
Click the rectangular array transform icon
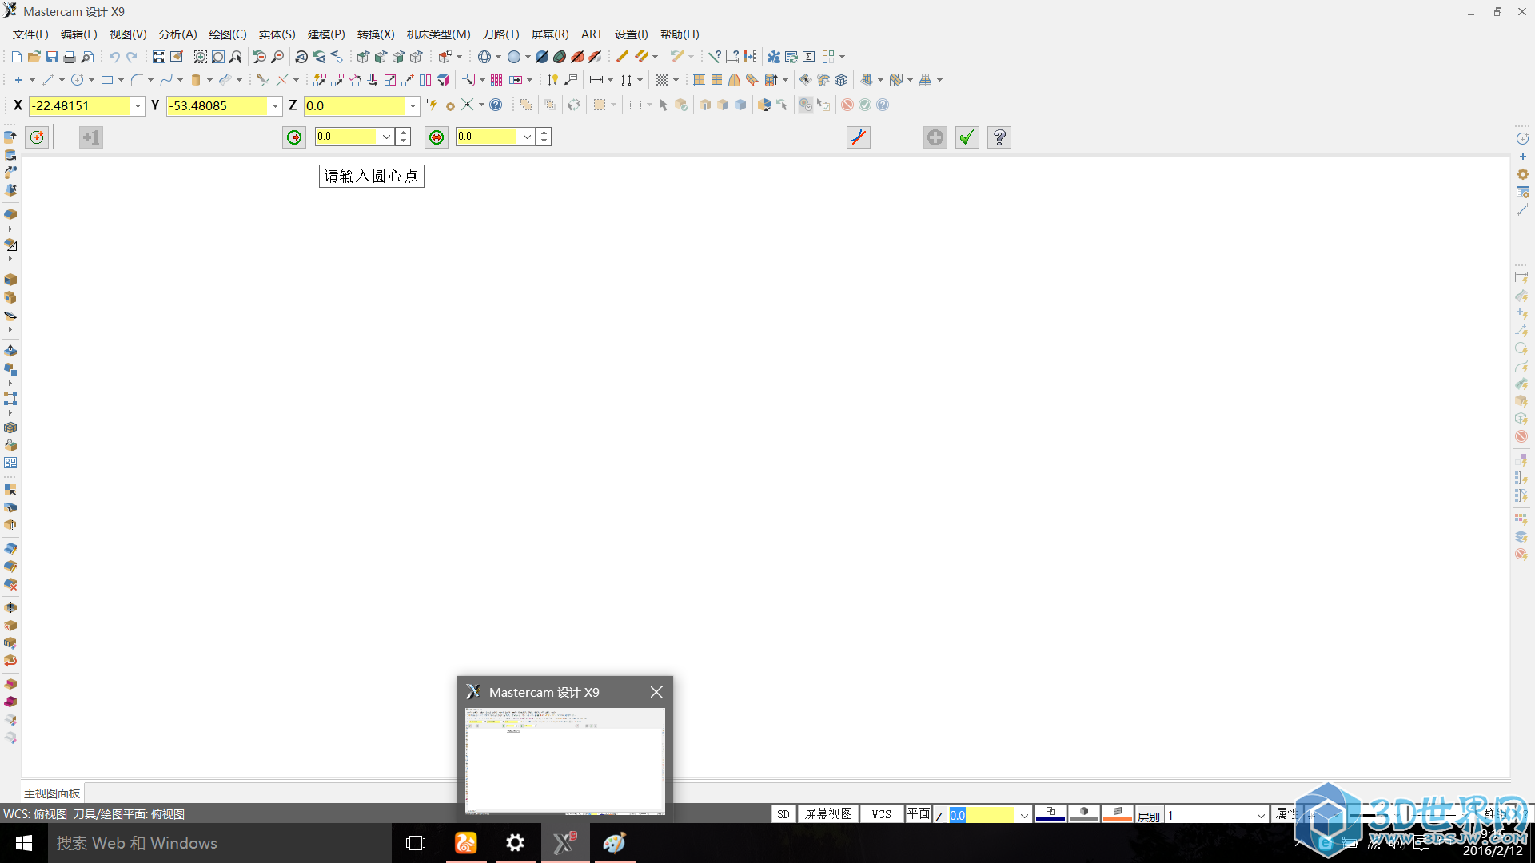tap(496, 80)
